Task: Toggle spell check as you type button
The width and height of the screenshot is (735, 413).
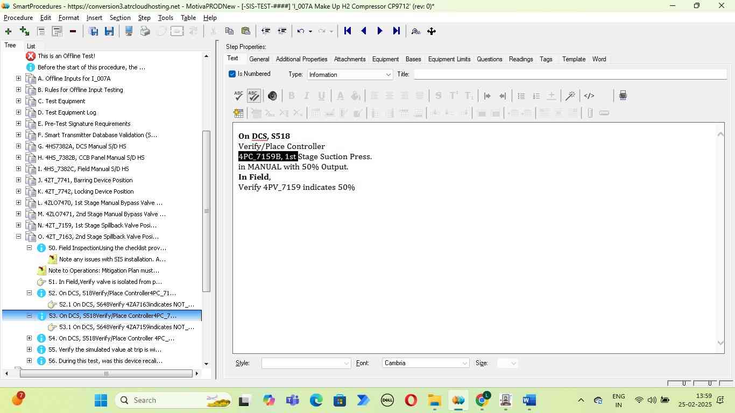Action: 254,96
